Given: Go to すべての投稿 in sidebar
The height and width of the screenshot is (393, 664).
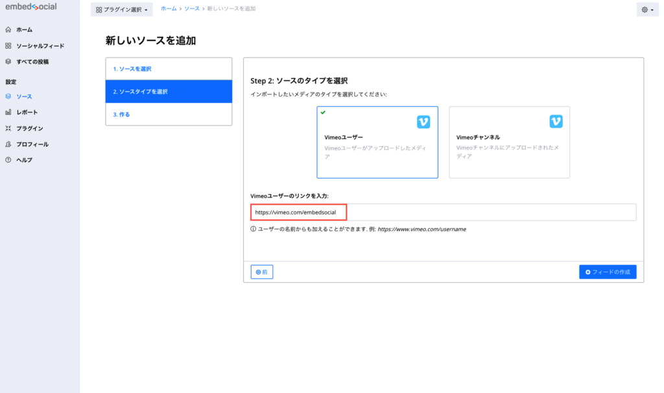Looking at the screenshot, I should point(32,62).
